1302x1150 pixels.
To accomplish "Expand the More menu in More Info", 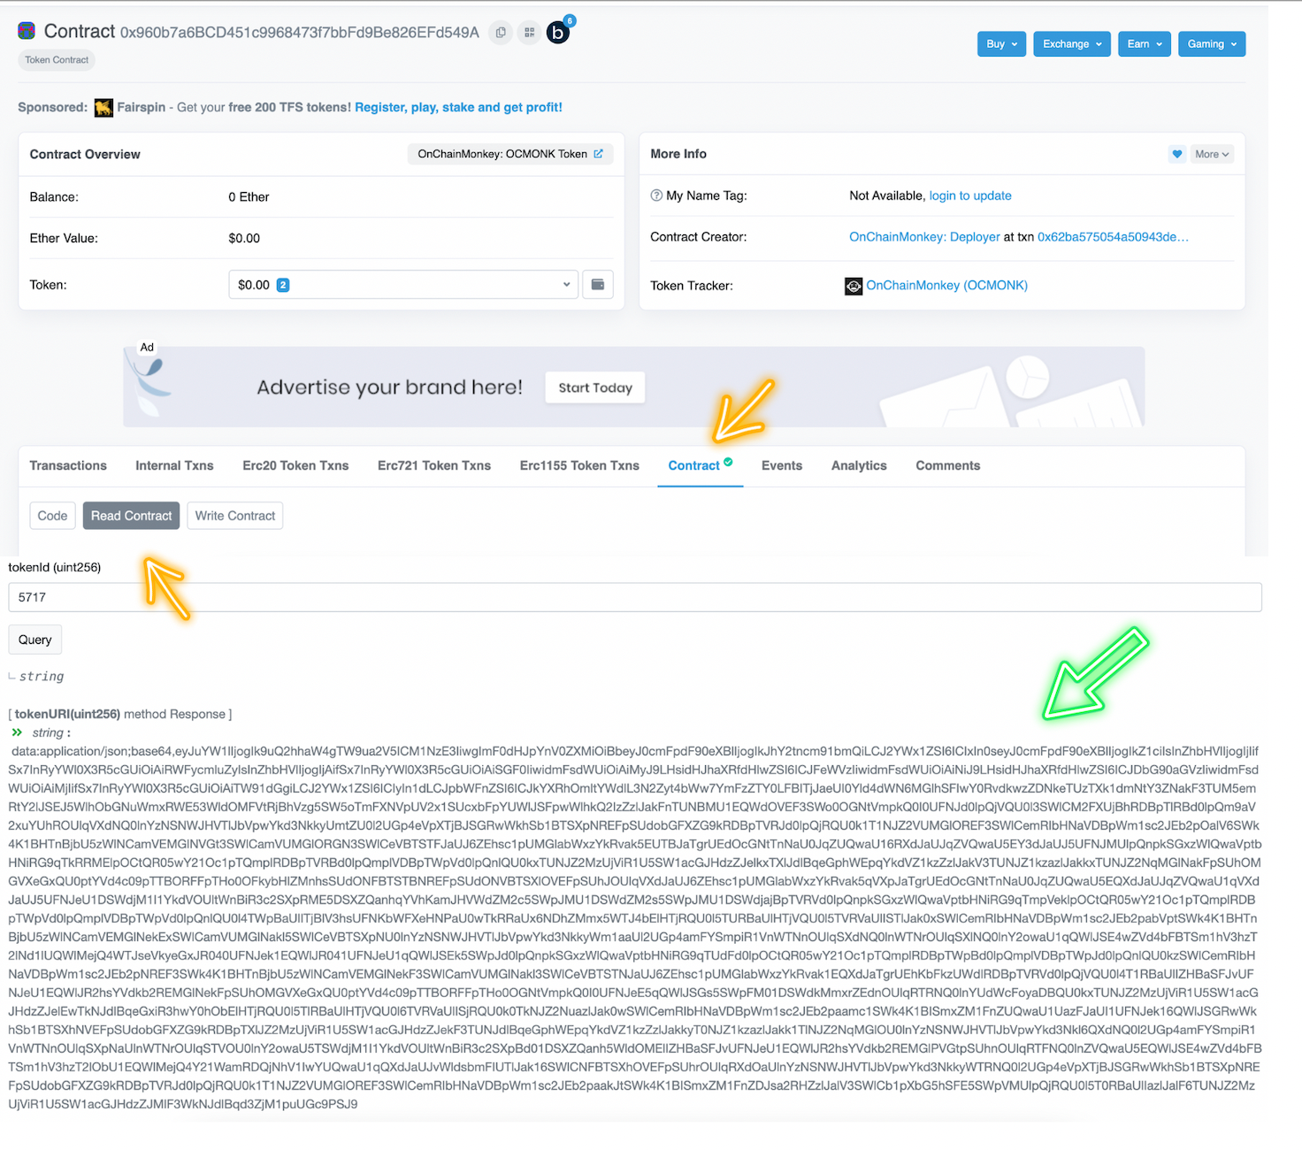I will pos(1212,154).
